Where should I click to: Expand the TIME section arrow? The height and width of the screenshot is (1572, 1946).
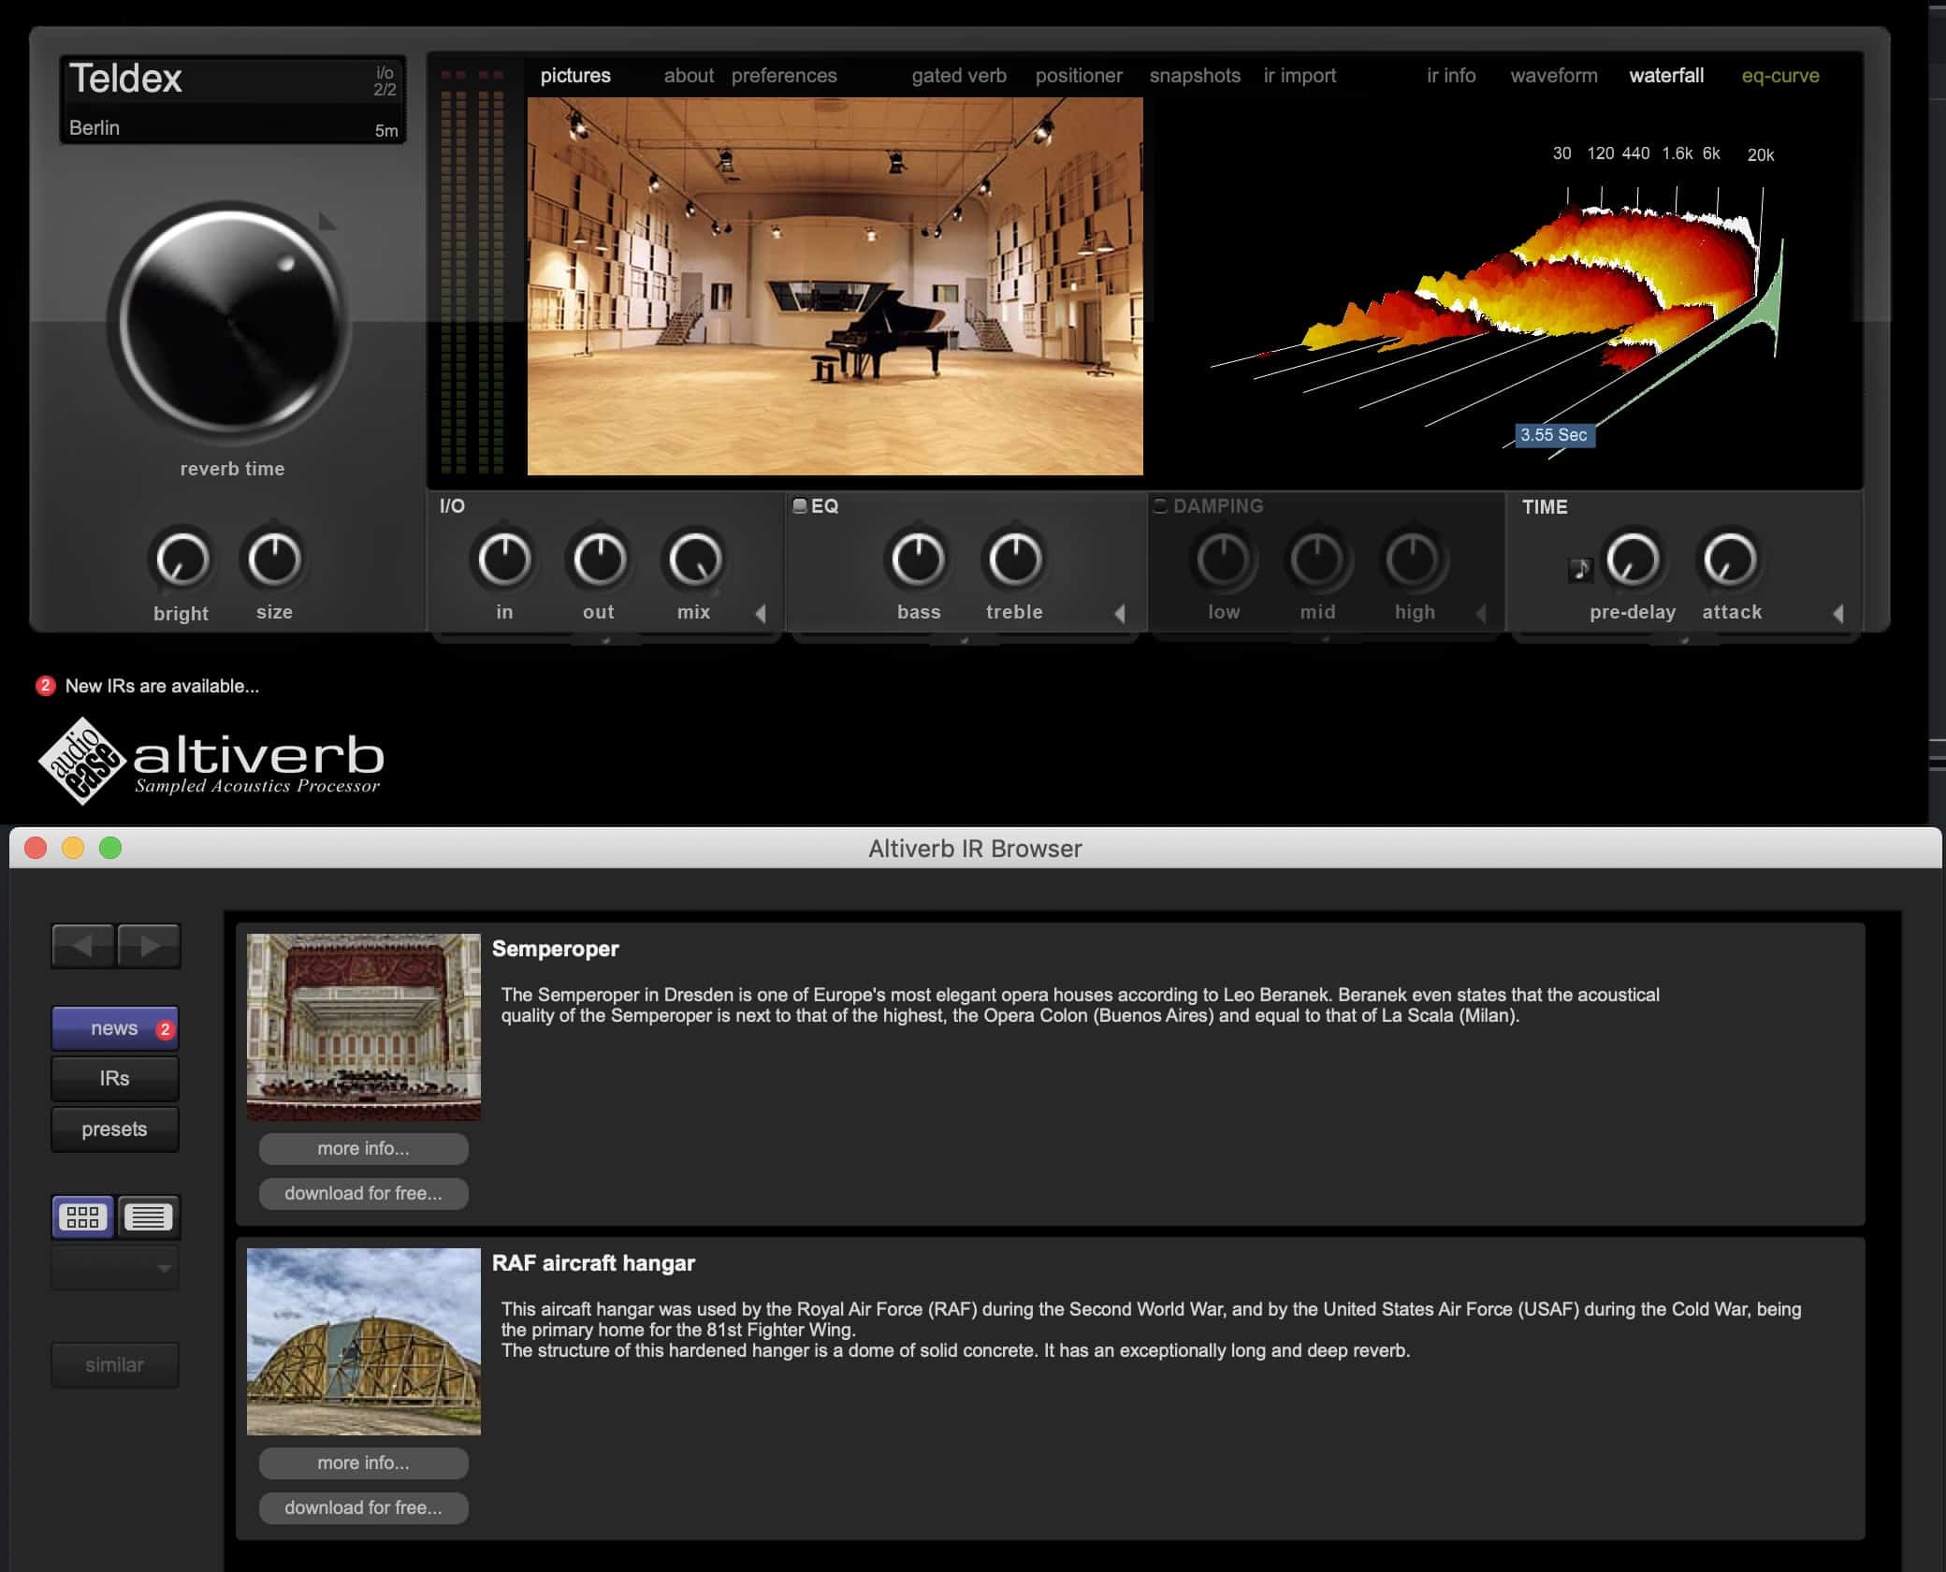(x=1838, y=614)
